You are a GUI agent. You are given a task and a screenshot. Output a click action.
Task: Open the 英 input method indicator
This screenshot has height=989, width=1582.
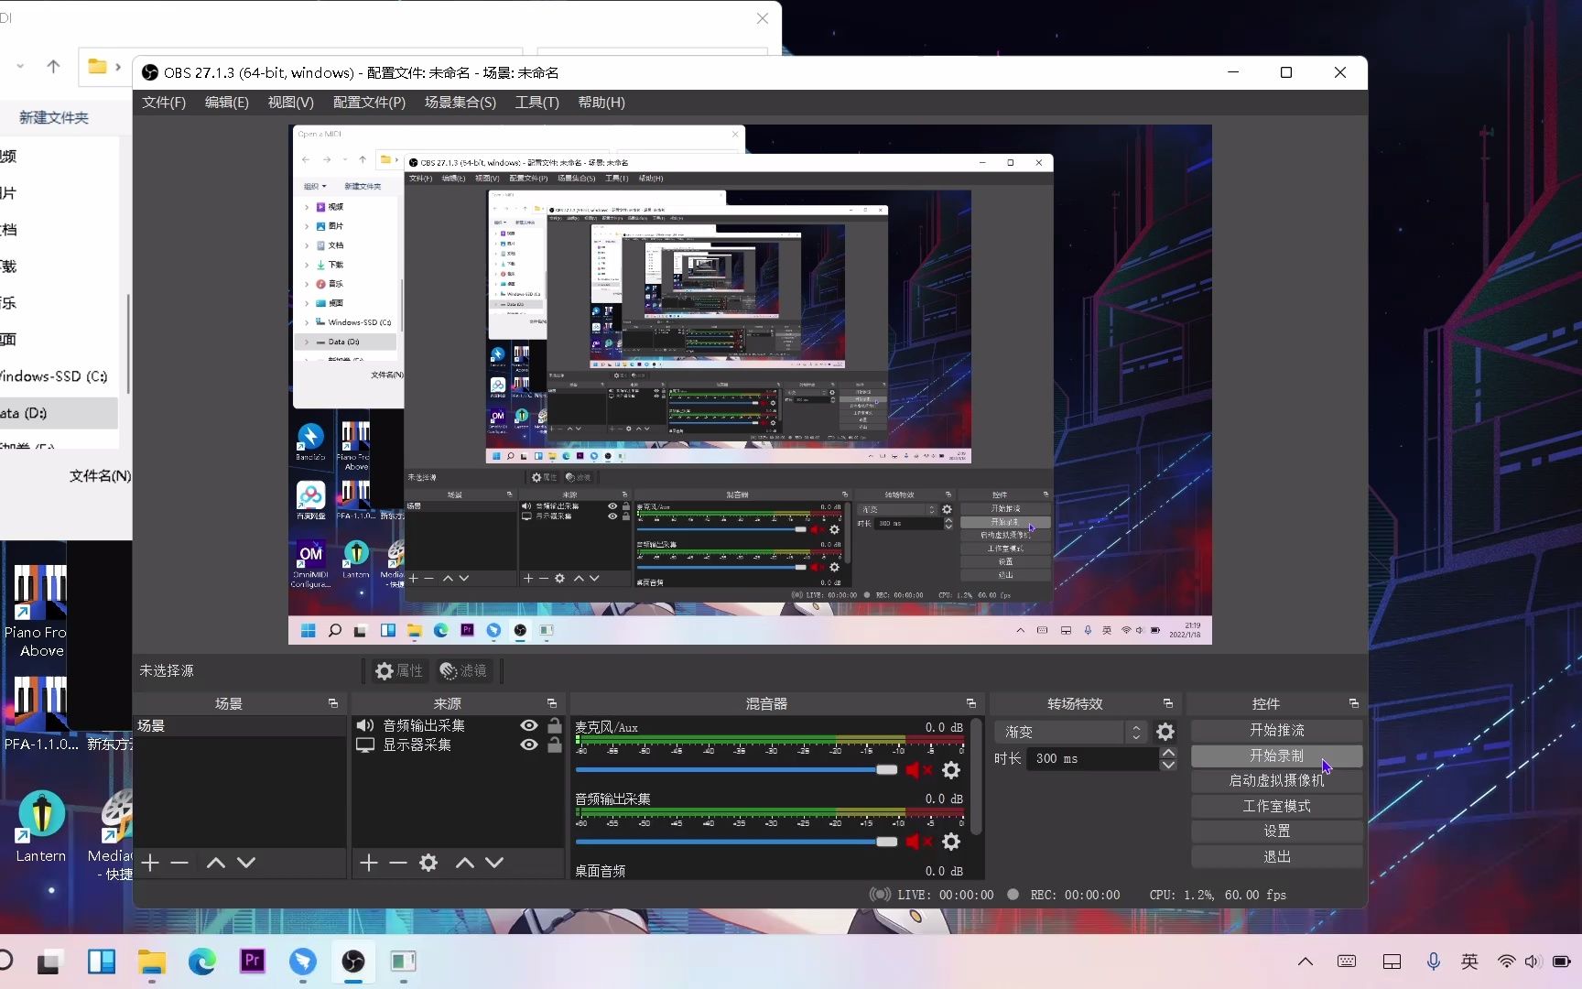pyautogui.click(x=1469, y=962)
